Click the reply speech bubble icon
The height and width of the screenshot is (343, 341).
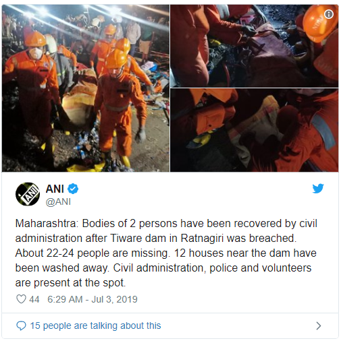[x=21, y=325]
